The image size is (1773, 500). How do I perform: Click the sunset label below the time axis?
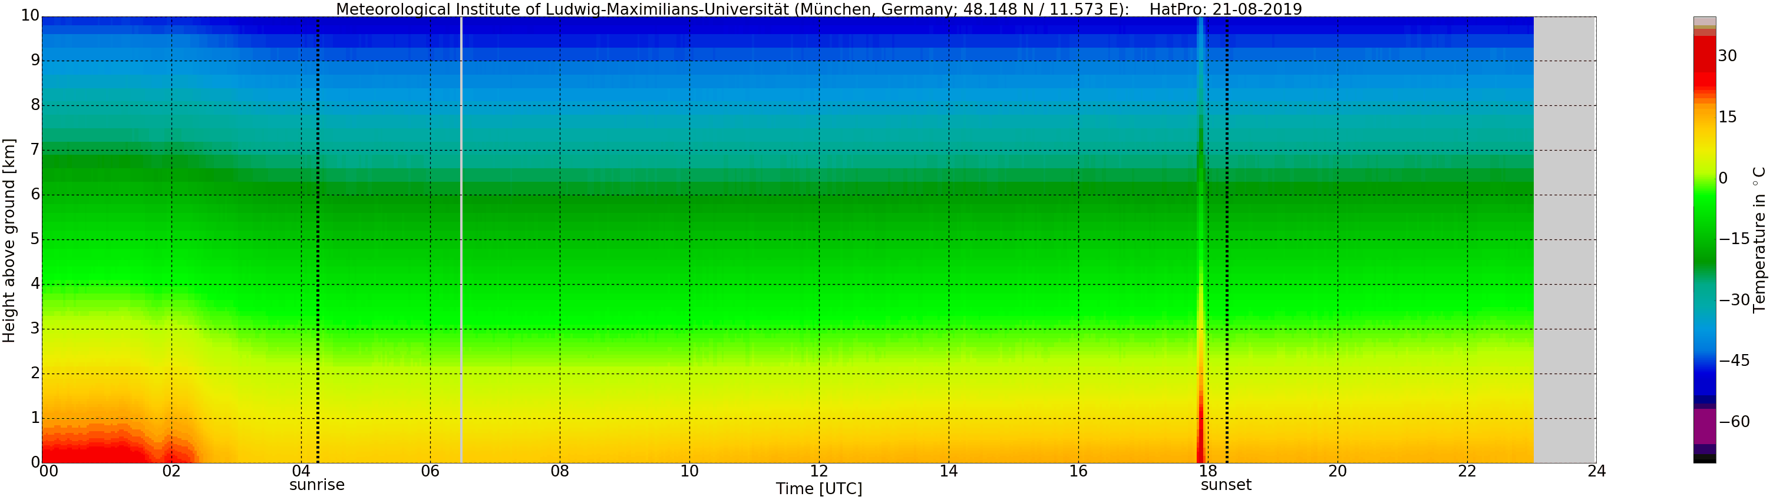coord(1226,485)
